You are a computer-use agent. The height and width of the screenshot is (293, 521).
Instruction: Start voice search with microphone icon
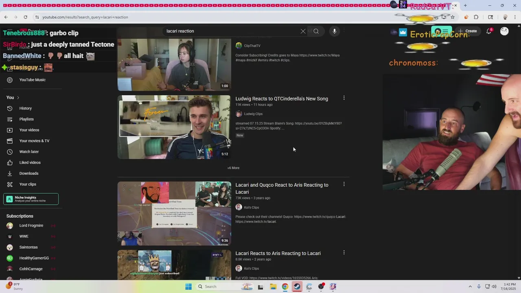point(334,31)
